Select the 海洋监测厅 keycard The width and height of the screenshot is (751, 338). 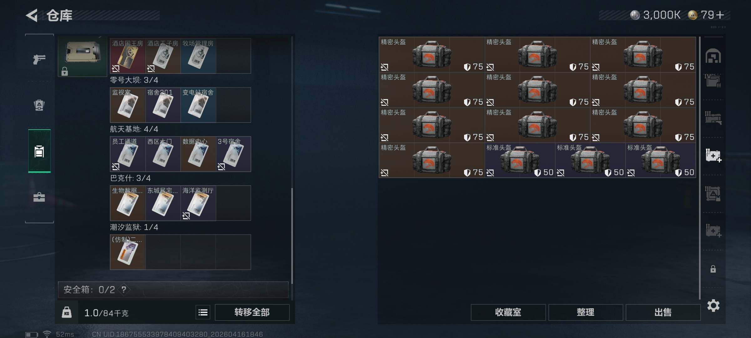tap(198, 203)
